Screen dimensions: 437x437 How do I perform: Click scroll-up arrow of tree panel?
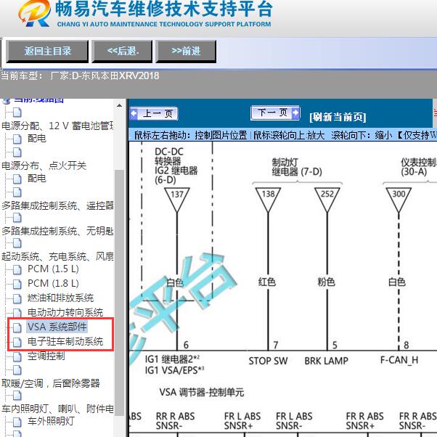(119, 106)
